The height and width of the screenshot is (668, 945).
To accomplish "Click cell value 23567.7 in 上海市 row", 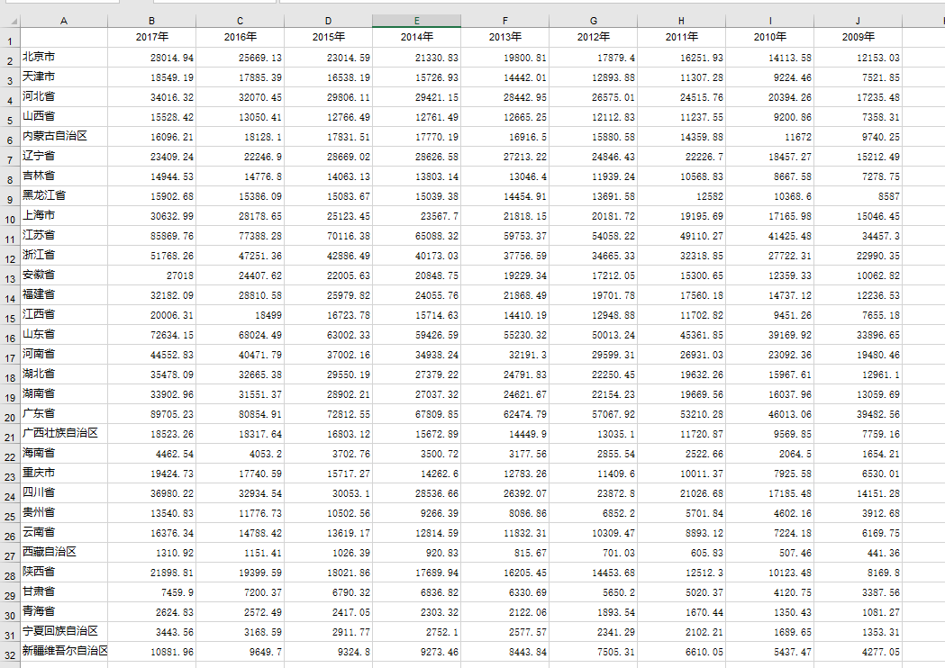I will pos(416,216).
